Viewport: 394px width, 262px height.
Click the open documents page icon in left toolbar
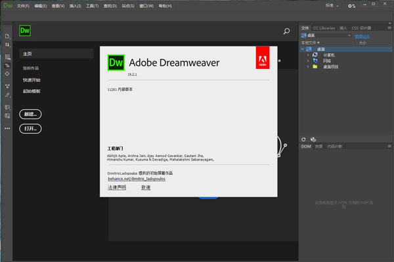(x=7, y=36)
